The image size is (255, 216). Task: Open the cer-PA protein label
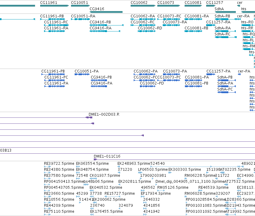coord(244,71)
